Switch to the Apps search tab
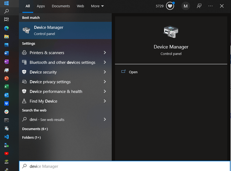231x171 pixels. point(41,6)
